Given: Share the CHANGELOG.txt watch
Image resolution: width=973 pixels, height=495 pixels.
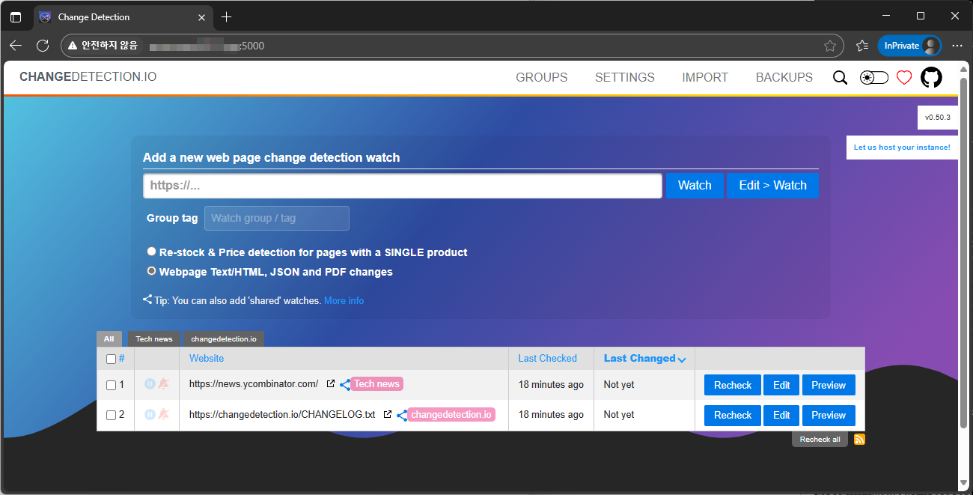Looking at the screenshot, I should coord(402,415).
